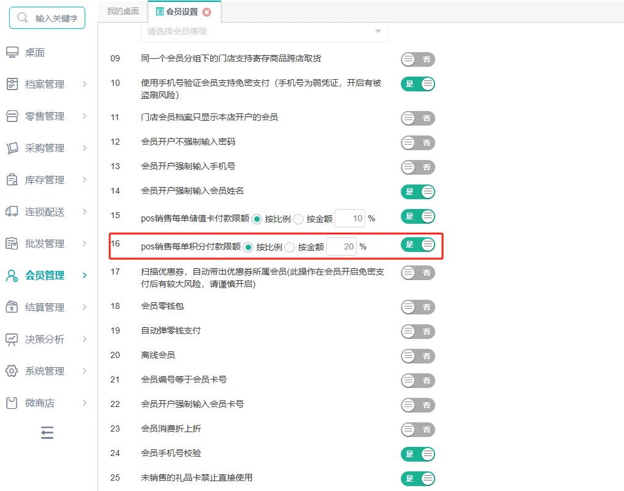
Task: Click the 微商店 shop icon
Action: pyautogui.click(x=12, y=403)
